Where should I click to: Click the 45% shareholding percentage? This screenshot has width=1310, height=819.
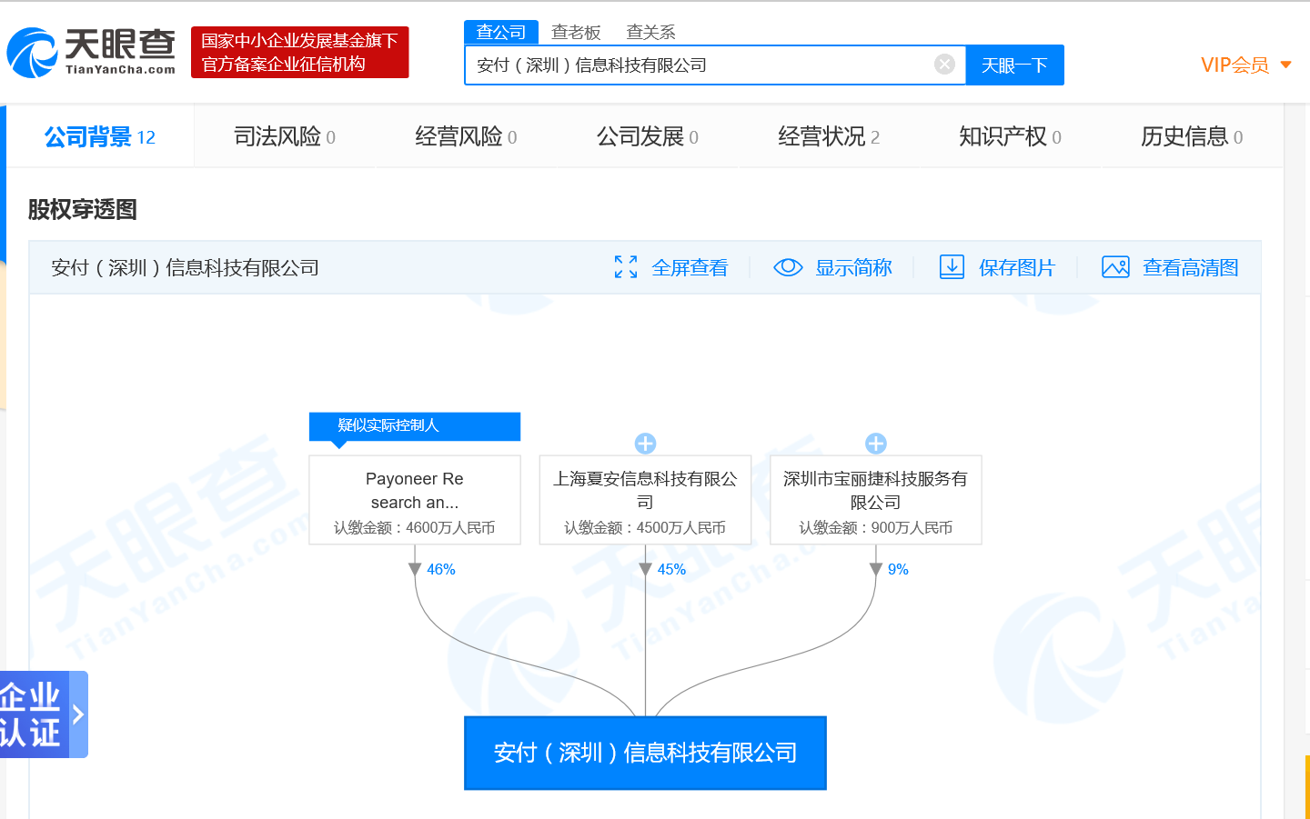(x=671, y=569)
